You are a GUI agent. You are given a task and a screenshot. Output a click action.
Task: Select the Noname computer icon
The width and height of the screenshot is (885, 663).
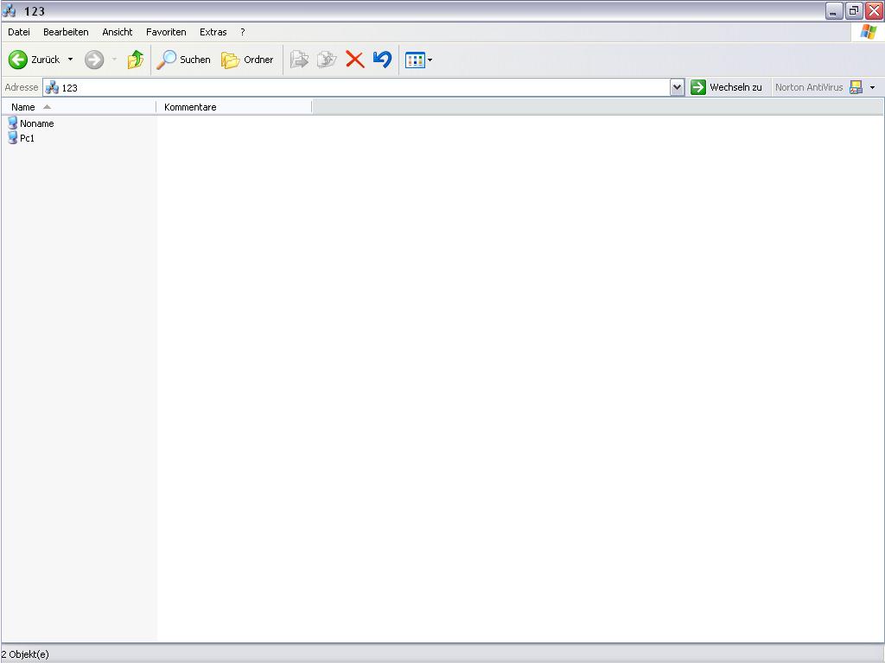click(x=12, y=123)
